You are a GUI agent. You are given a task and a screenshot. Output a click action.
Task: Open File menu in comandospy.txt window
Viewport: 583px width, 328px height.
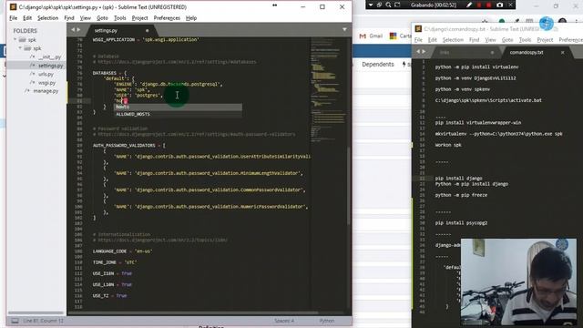pyautogui.click(x=418, y=40)
